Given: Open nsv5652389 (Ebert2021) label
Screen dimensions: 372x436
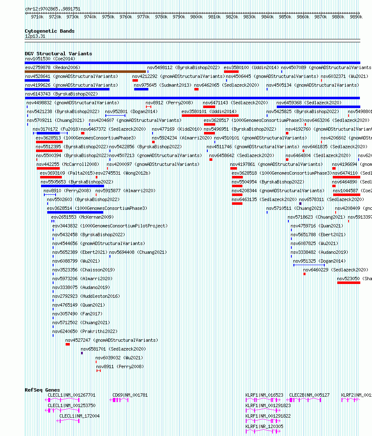Looking at the screenshot, I should [x=80, y=253].
